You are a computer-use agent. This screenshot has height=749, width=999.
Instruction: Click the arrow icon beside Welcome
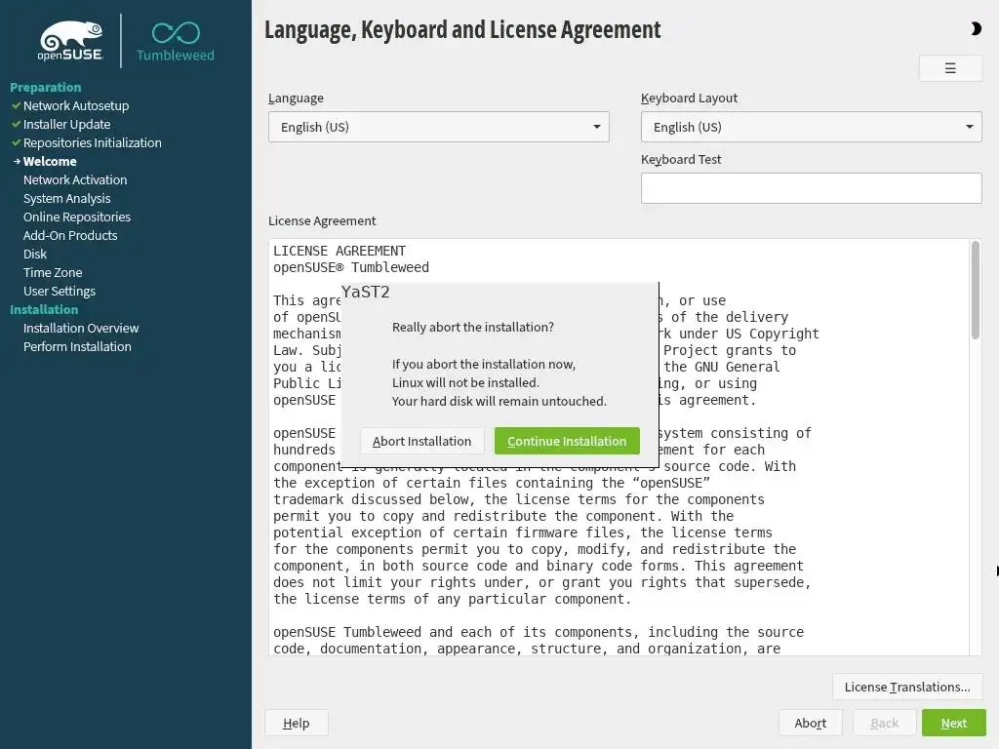[17, 161]
